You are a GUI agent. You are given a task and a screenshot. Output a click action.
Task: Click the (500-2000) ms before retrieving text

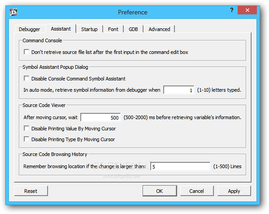click(182, 117)
